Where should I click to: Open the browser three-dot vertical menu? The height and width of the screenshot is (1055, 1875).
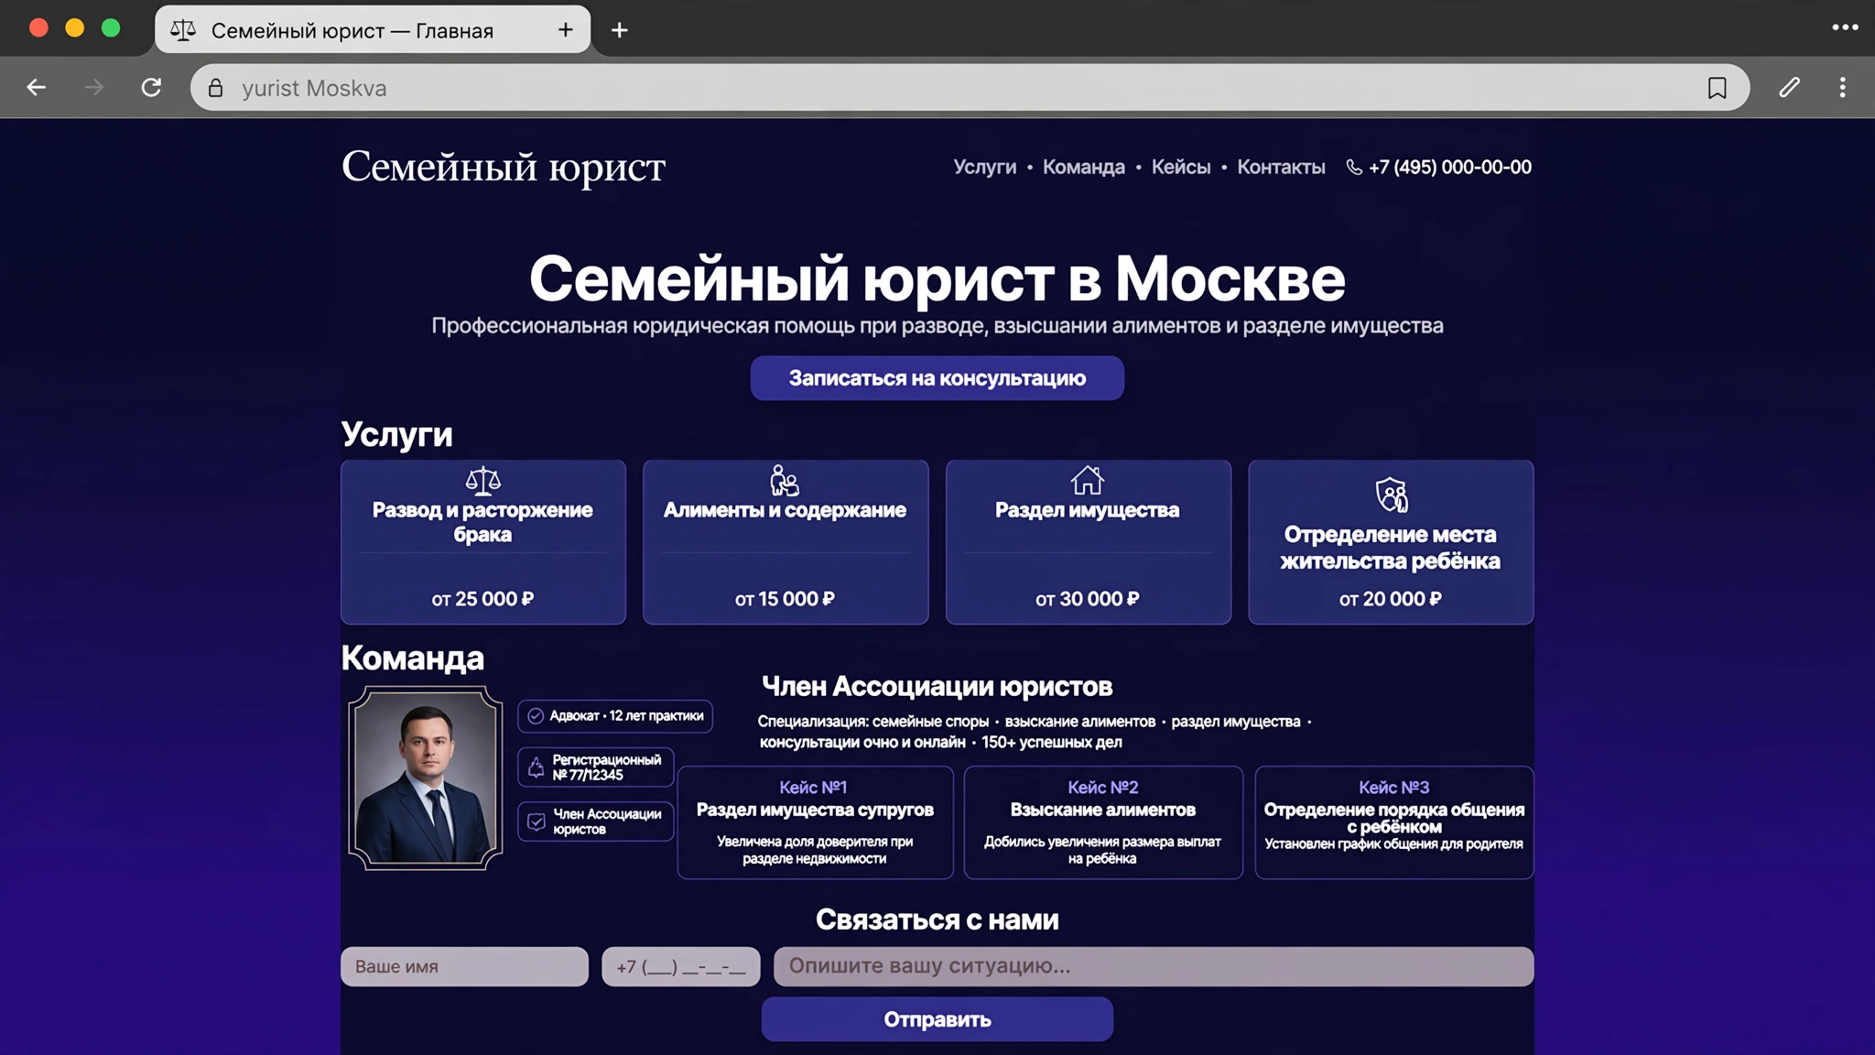(x=1842, y=88)
